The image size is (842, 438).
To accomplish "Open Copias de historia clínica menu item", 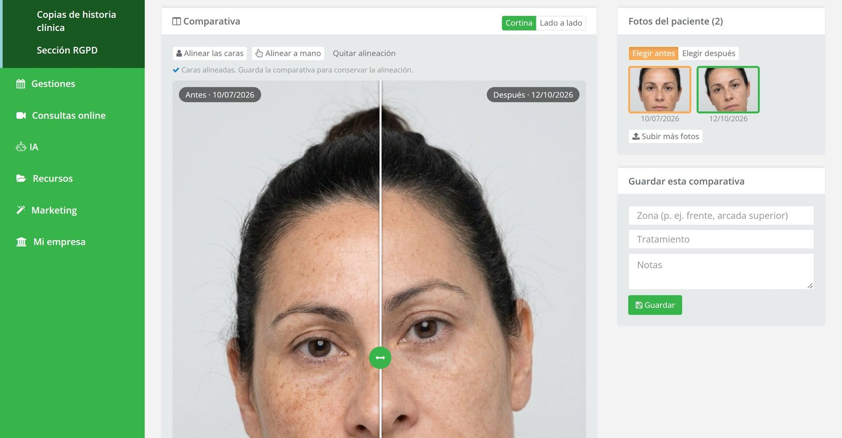I will 76,21.
